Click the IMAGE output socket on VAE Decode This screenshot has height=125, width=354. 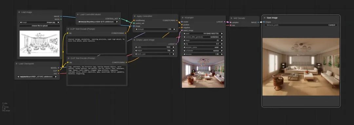[x=258, y=22]
